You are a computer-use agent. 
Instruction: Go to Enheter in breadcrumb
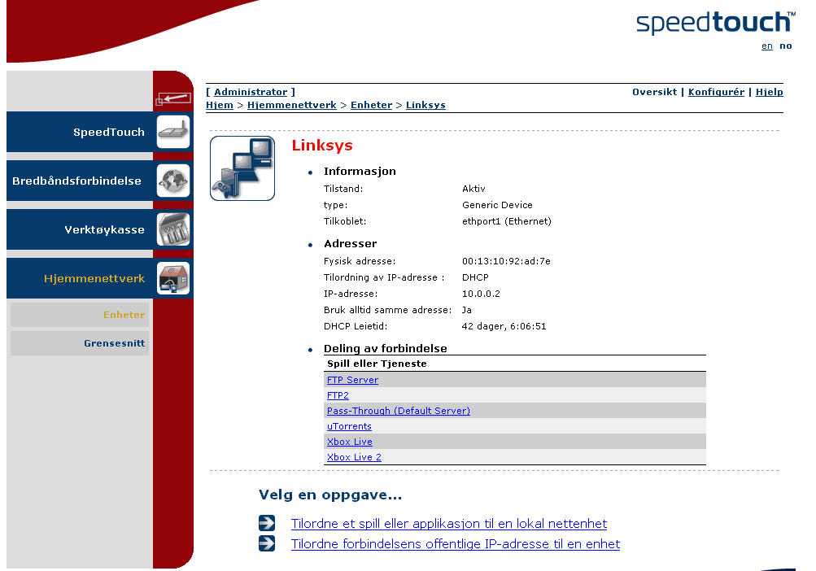[x=371, y=105]
